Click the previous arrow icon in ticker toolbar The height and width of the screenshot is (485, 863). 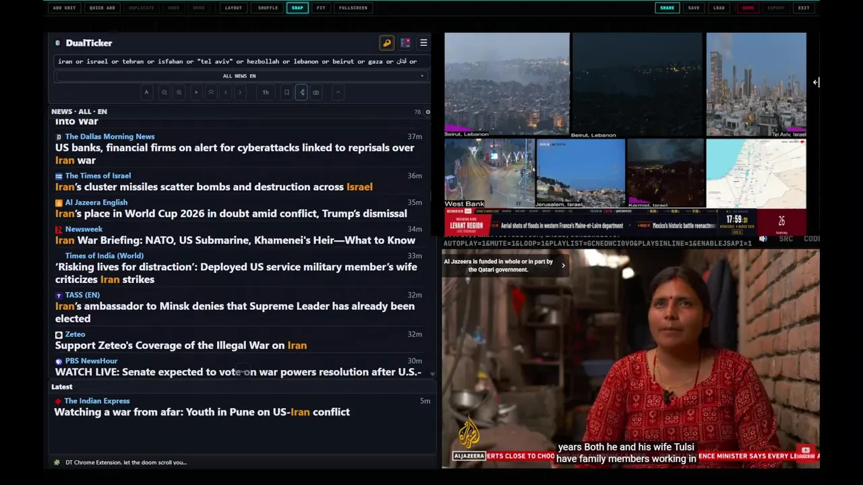tap(225, 92)
